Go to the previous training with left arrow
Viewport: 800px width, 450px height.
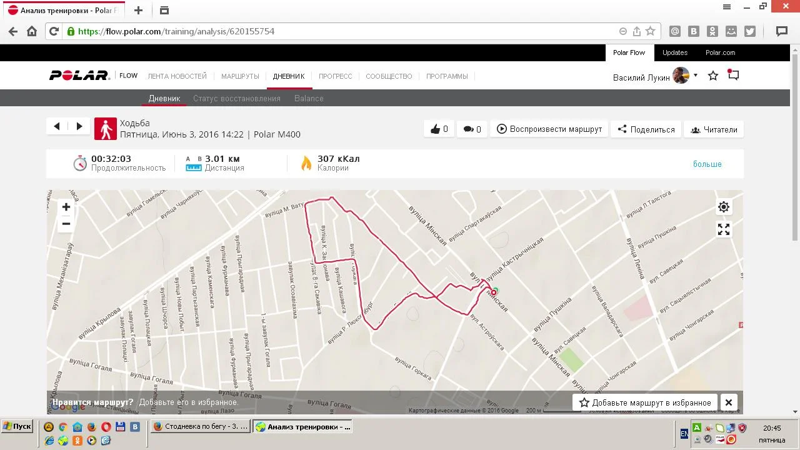coord(57,126)
